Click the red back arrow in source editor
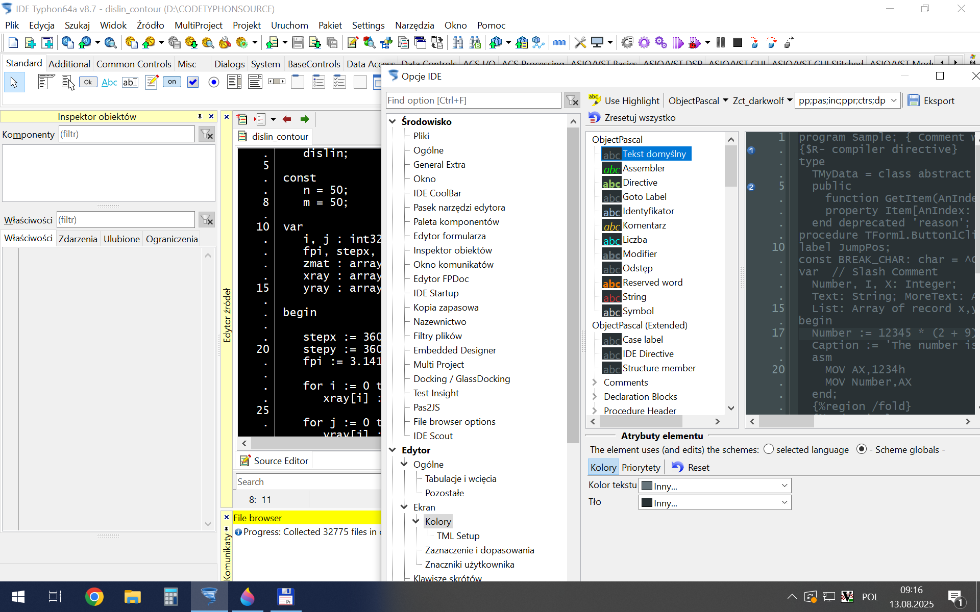980x612 pixels. pos(287,119)
